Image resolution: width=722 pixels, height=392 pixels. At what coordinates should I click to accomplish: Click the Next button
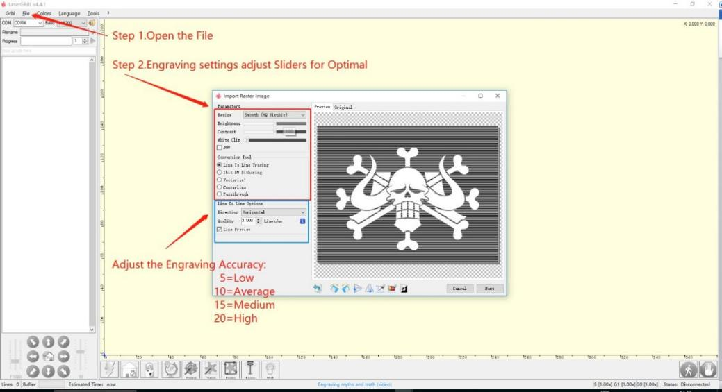(489, 289)
